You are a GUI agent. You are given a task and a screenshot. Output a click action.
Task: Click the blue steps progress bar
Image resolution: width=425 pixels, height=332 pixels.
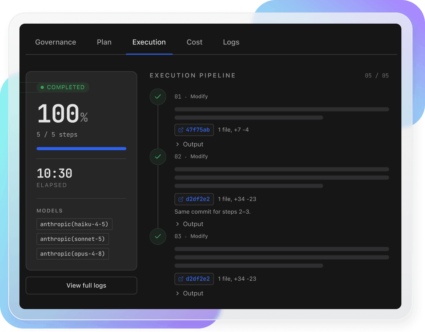81,149
